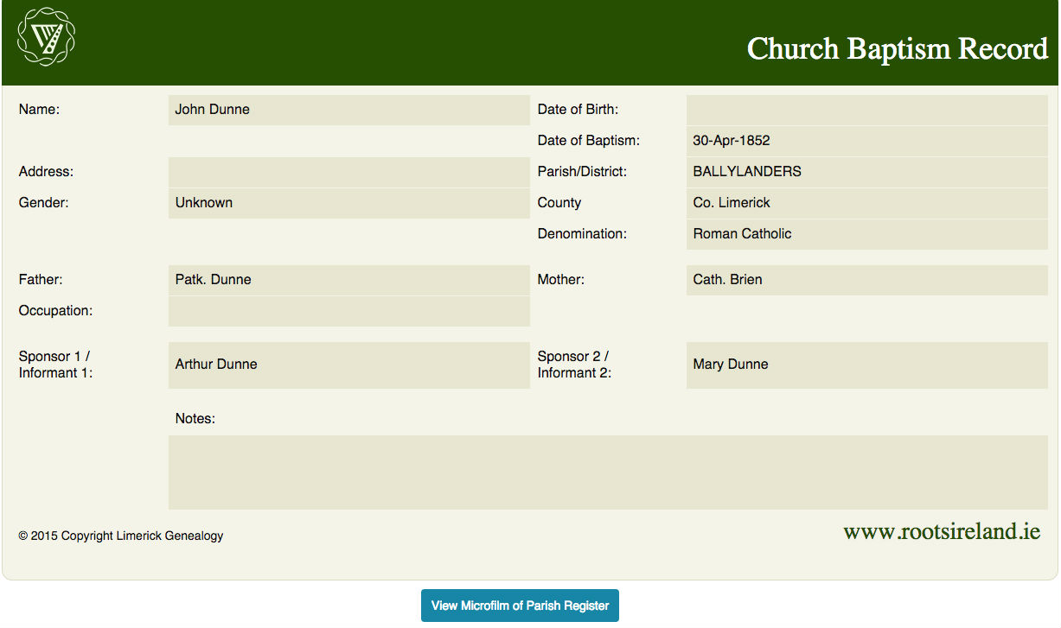Click inside the large Notes box
This screenshot has width=1061, height=628.
(607, 472)
